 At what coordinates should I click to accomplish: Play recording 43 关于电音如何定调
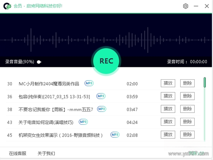168,122
